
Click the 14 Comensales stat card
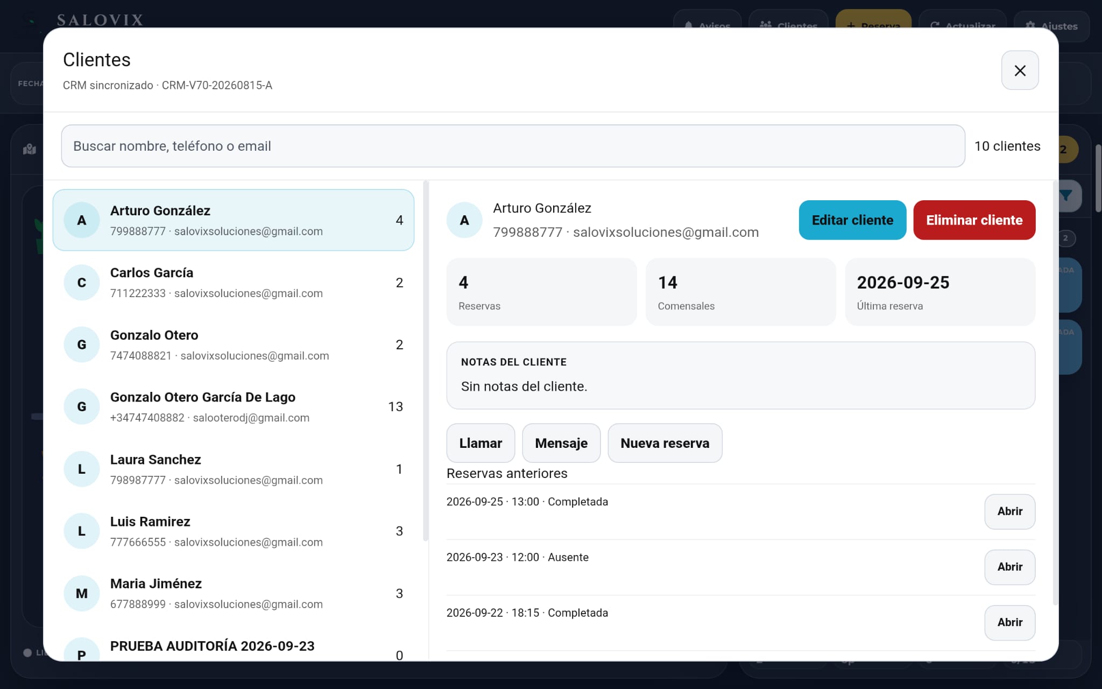click(740, 292)
